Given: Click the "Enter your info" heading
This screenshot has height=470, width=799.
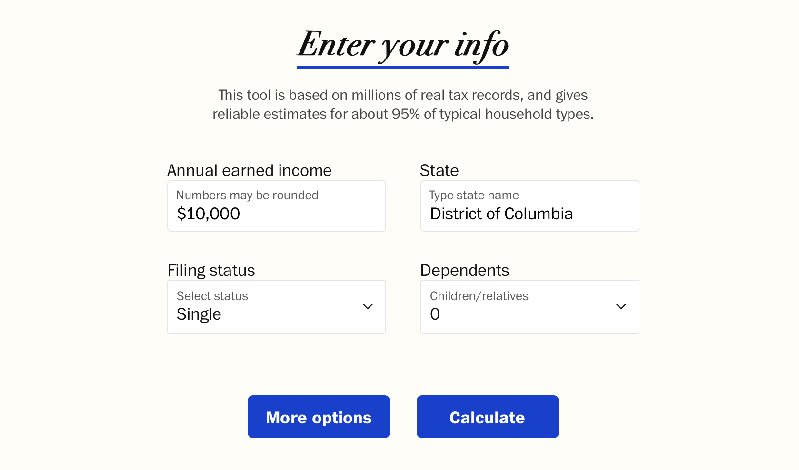Looking at the screenshot, I should pos(403,45).
